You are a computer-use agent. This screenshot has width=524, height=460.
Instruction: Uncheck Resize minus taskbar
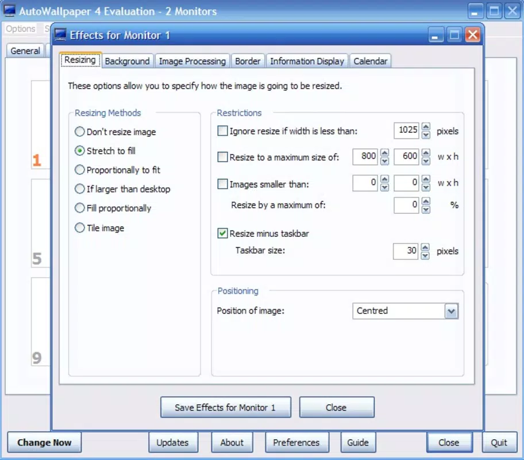coord(222,233)
